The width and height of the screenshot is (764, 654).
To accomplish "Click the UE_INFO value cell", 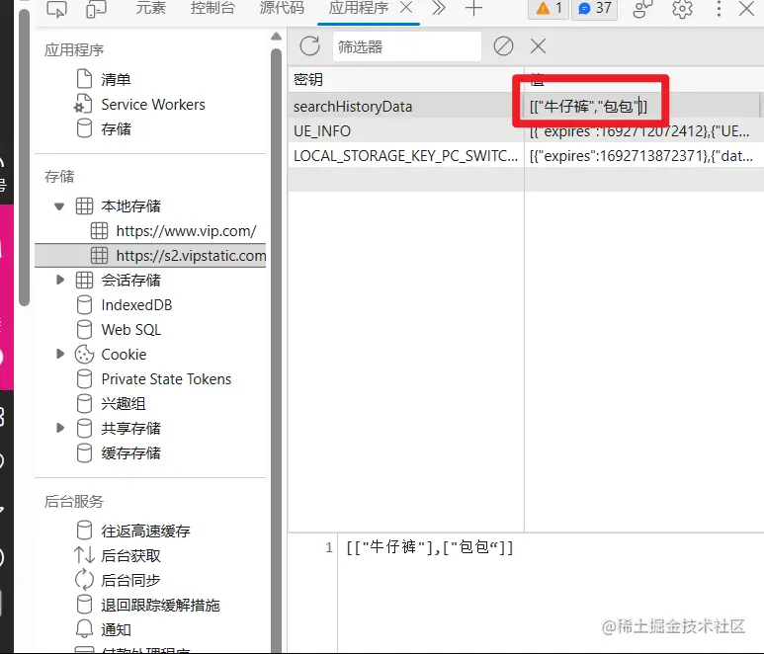I will tap(644, 131).
